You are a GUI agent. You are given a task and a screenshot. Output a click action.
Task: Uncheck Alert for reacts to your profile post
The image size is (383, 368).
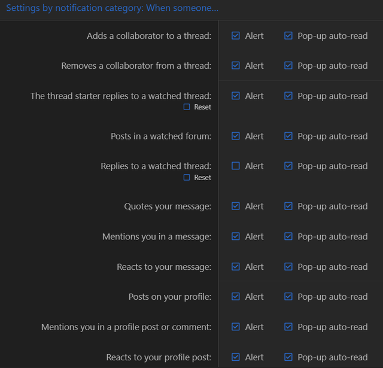[x=236, y=357]
